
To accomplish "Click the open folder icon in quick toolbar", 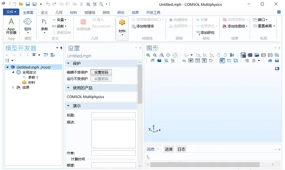I will [x=21, y=4].
